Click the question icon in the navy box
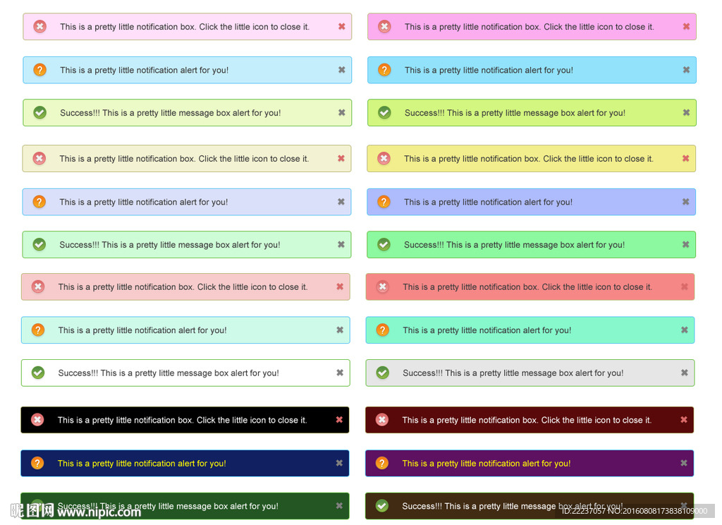 (x=37, y=464)
